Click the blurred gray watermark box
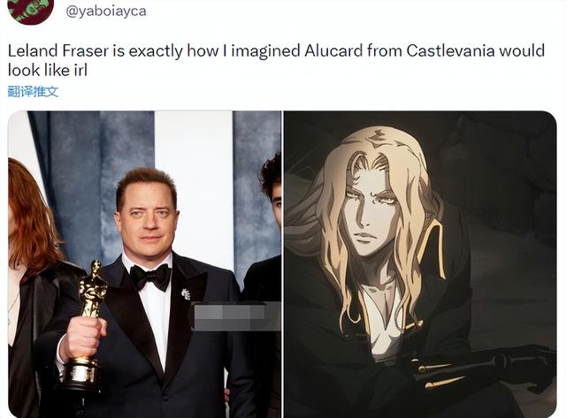The width and height of the screenshot is (566, 418). coord(236,316)
